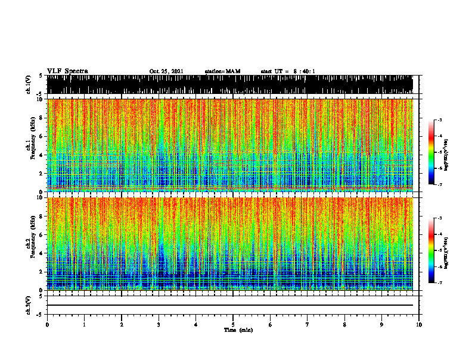Click the "-3" label on ch.2 colorbar

coord(440,218)
